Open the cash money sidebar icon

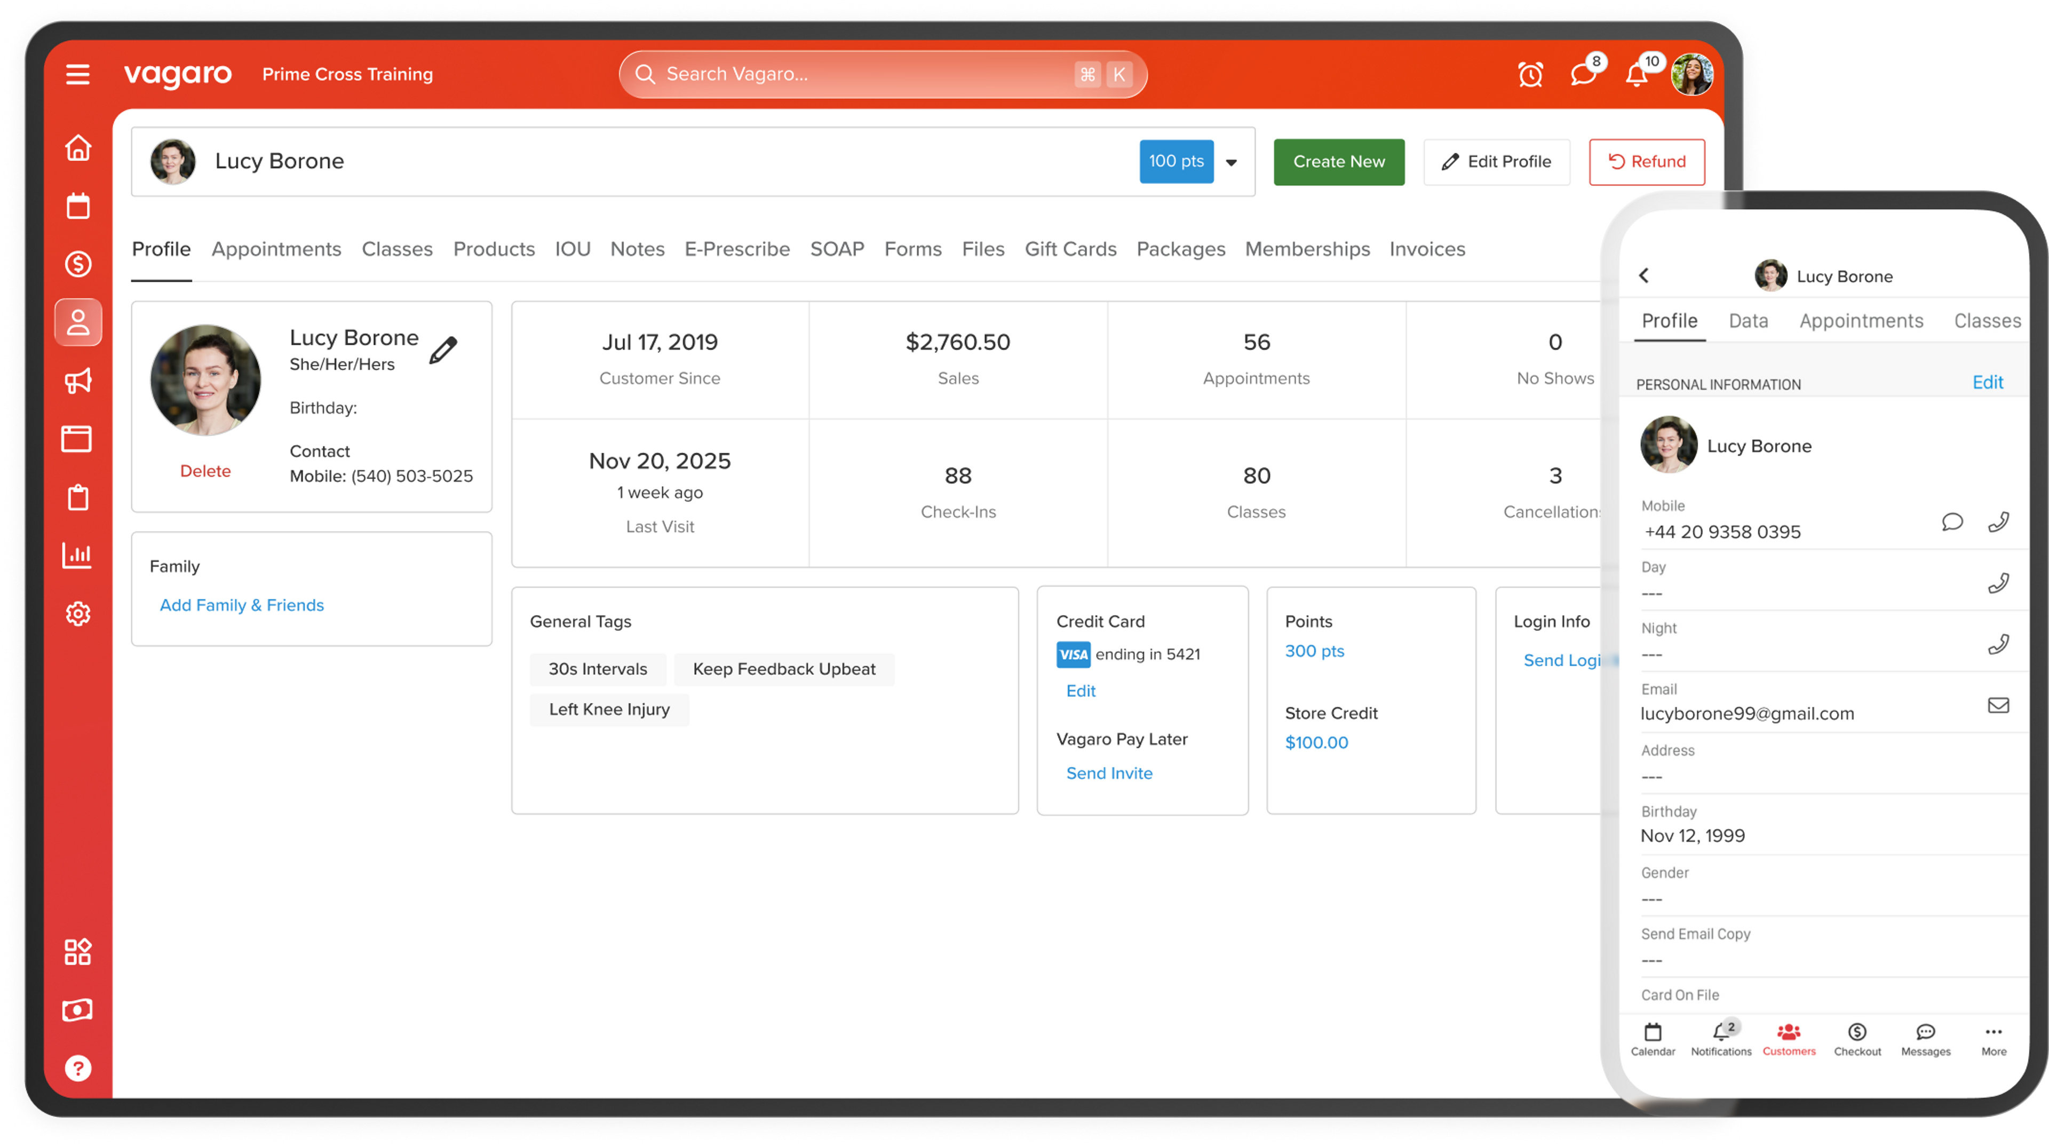pos(77,1010)
